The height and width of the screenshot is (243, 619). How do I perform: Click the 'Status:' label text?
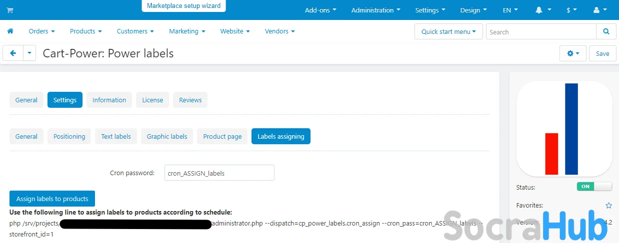tap(525, 187)
